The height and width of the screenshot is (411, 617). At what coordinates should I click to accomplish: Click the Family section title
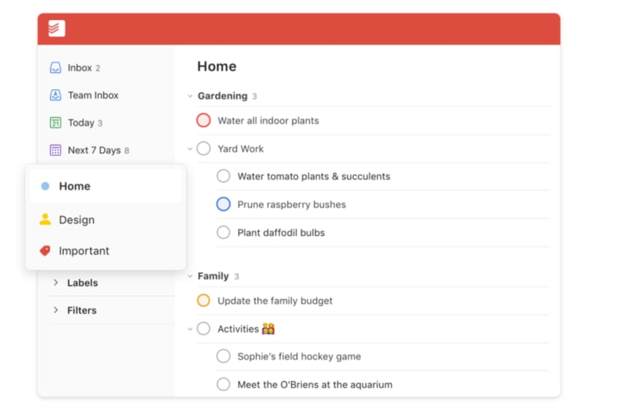click(x=214, y=276)
